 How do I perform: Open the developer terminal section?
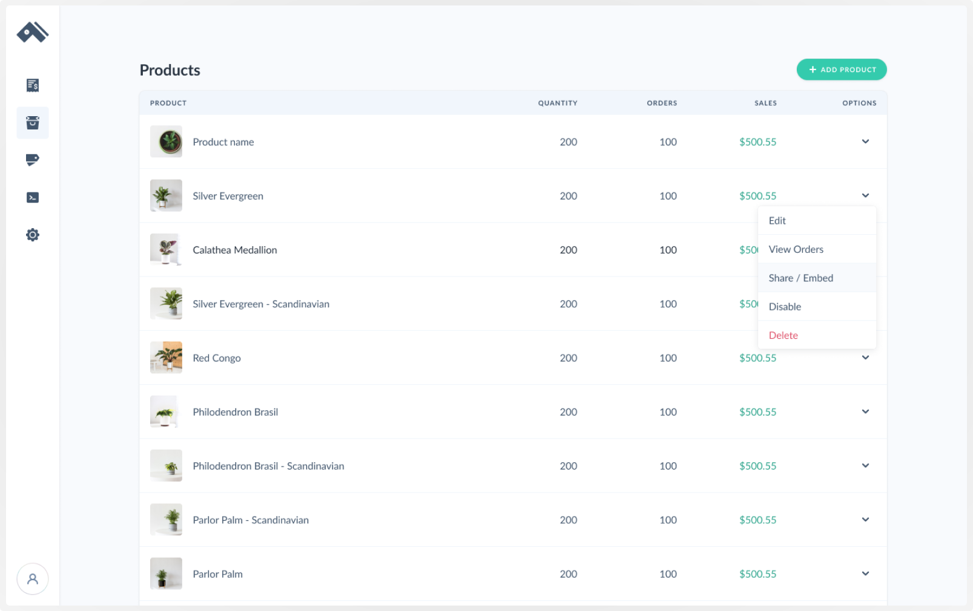click(32, 197)
